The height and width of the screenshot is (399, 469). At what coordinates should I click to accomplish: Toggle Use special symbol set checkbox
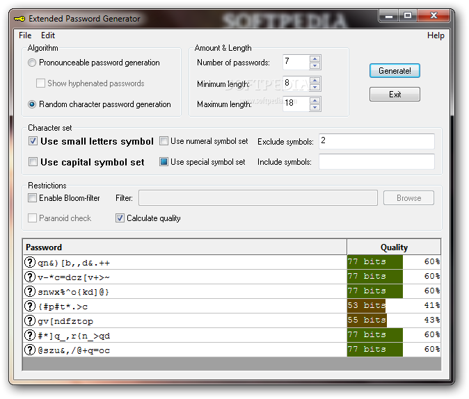point(164,162)
